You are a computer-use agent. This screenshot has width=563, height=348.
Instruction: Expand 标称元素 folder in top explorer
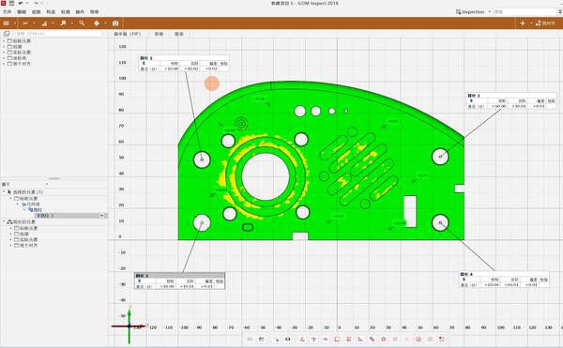(x=4, y=41)
